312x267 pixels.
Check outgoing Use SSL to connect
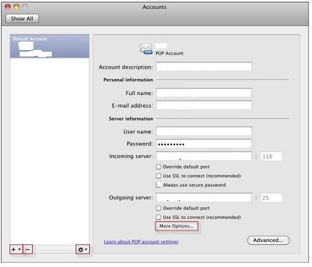tap(158, 217)
